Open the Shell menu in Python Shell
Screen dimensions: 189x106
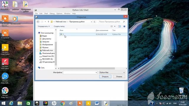46,14
